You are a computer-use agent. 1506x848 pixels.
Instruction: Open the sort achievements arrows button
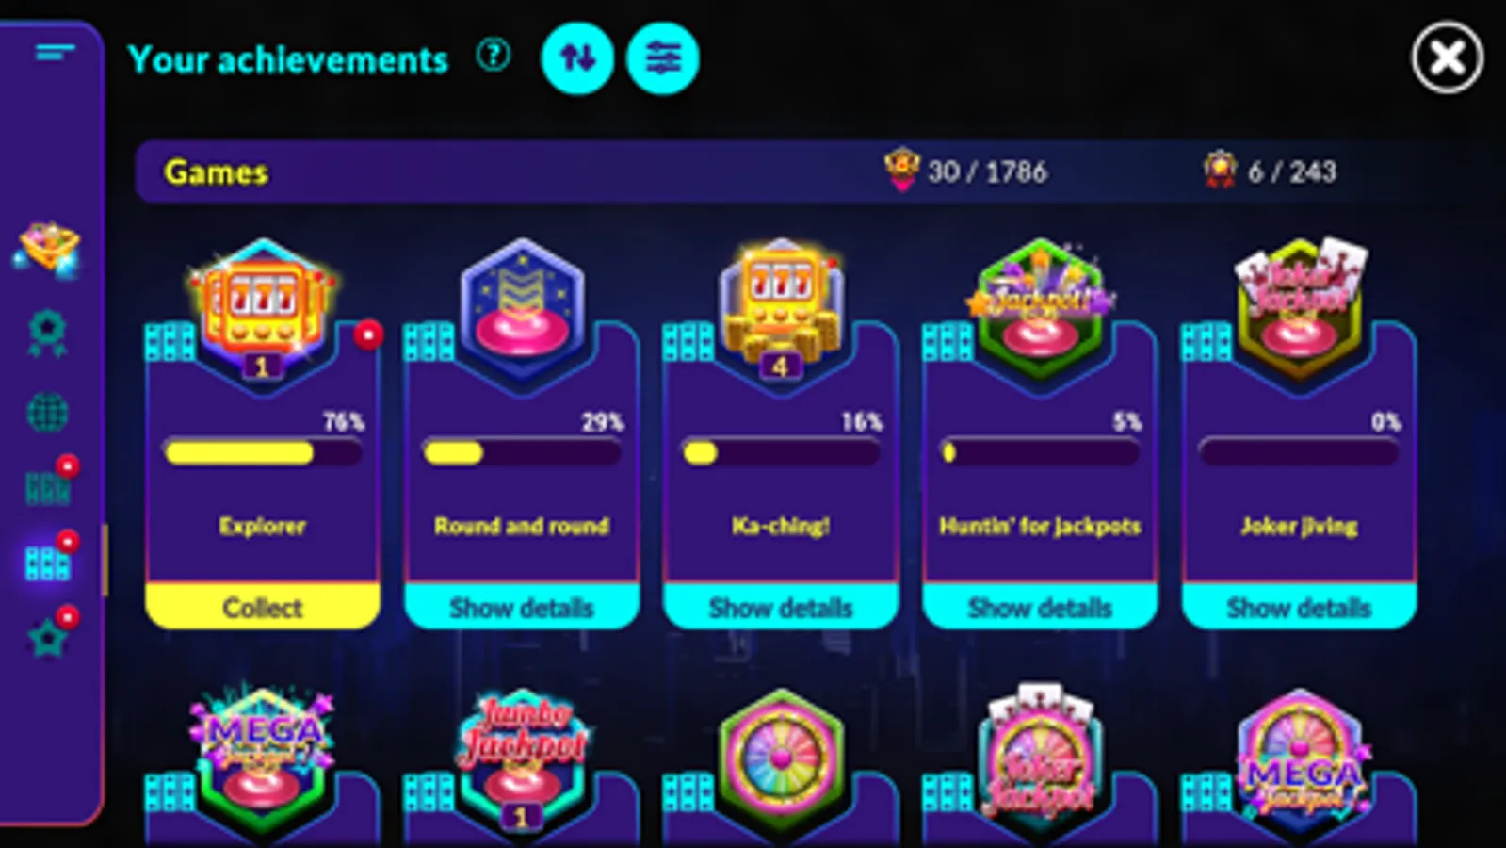pyautogui.click(x=577, y=58)
